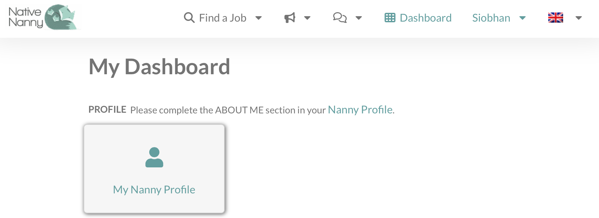Click the Dashboard grid icon
599x218 pixels.
click(390, 18)
